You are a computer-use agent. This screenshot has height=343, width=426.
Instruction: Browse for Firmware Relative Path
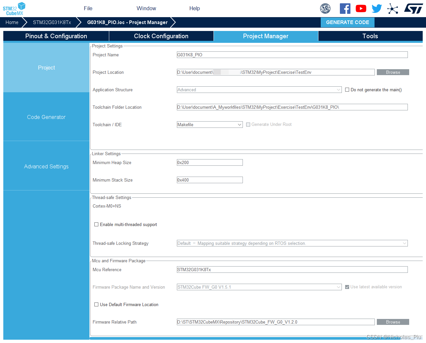[393, 322]
